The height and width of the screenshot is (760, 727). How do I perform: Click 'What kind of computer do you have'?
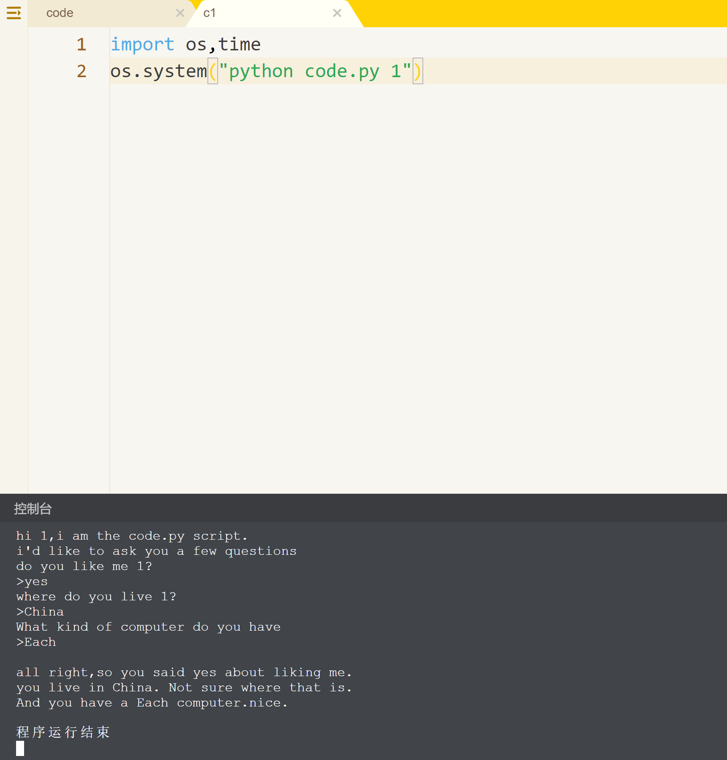coord(149,627)
